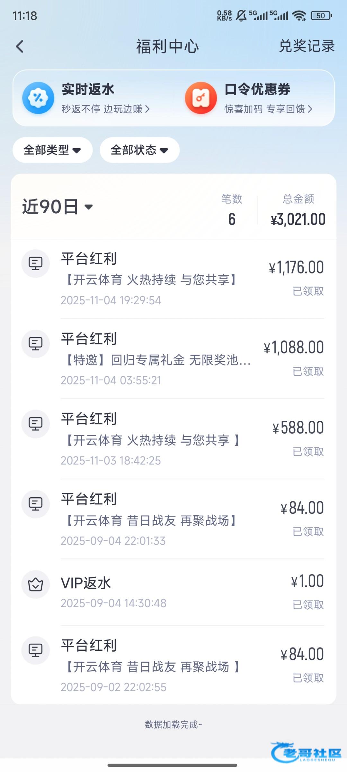Tap the icon beside the ¥588.00 bonus

pos(35,424)
